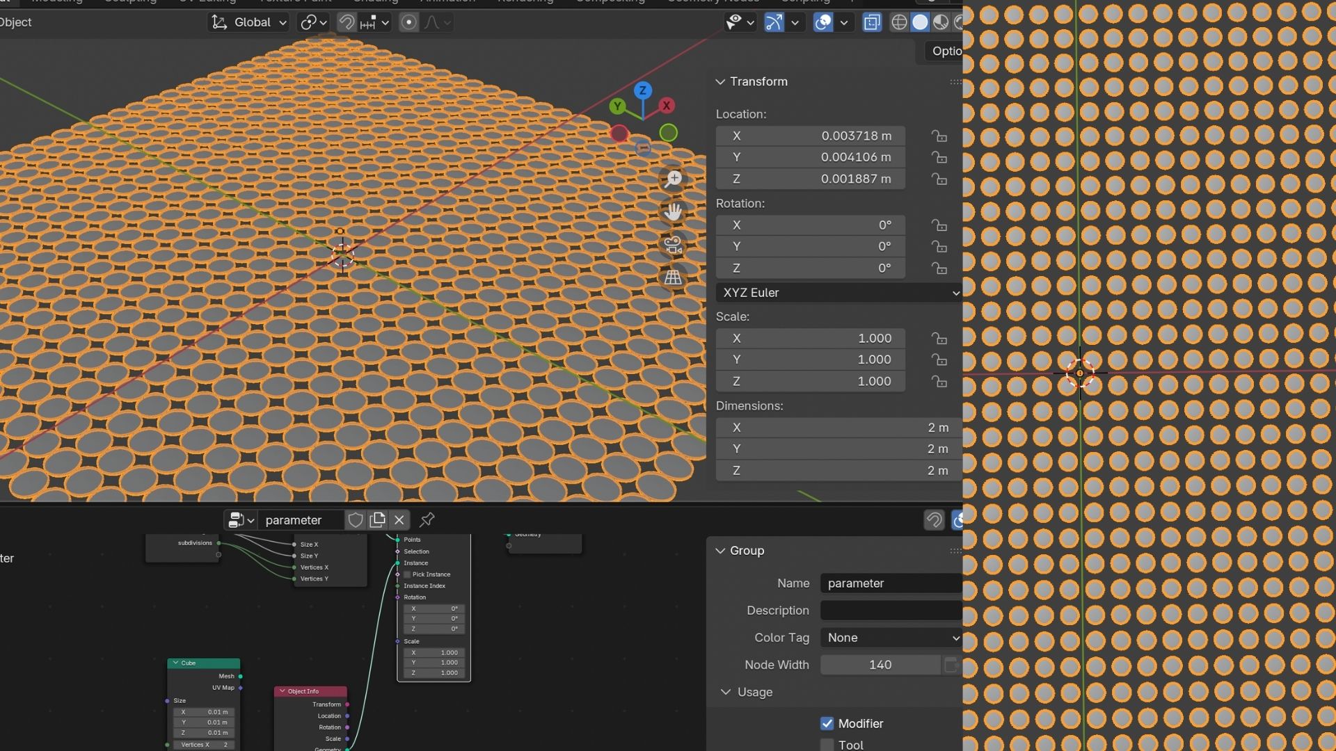This screenshot has height=751, width=1336.
Task: Pin the node tree with pin icon
Action: coord(427,519)
